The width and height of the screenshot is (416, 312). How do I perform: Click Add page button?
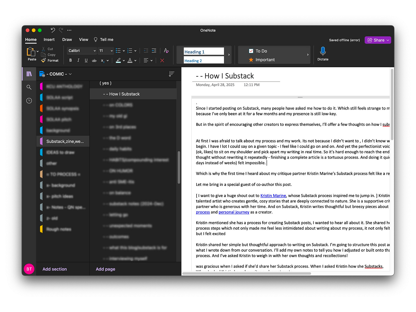(105, 269)
